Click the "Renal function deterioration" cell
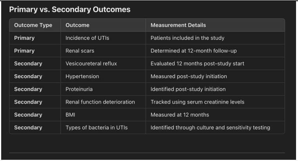The image size is (298, 161). [100, 102]
